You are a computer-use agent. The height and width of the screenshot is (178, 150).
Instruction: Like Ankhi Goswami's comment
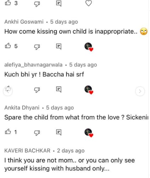(8, 46)
